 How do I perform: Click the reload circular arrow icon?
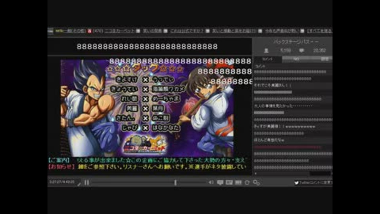[247, 182]
